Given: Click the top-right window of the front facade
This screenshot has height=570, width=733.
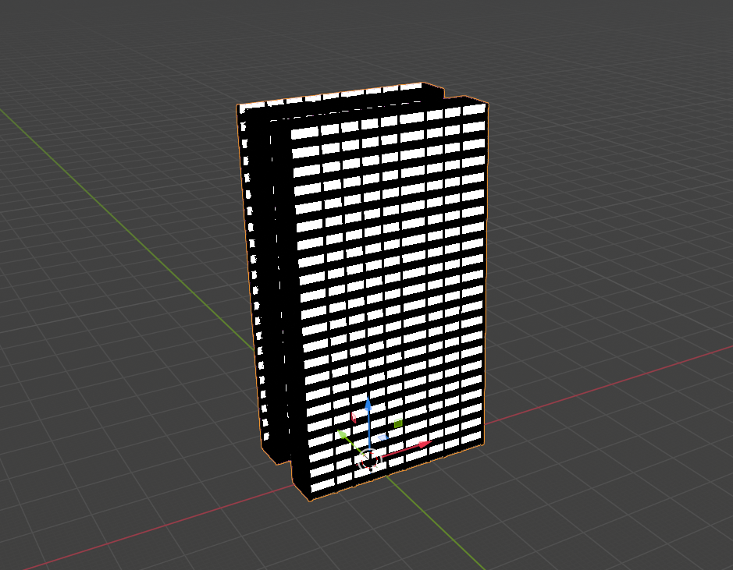Looking at the screenshot, I should [474, 110].
